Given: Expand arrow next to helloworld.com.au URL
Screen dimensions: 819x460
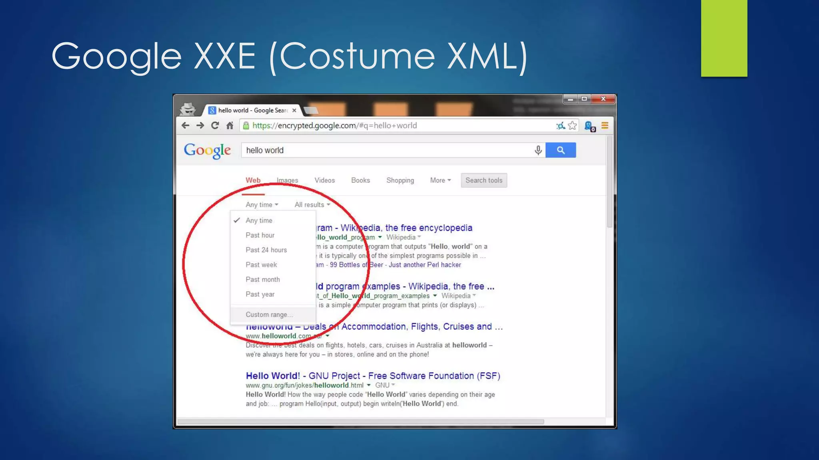Looking at the screenshot, I should click(x=327, y=336).
